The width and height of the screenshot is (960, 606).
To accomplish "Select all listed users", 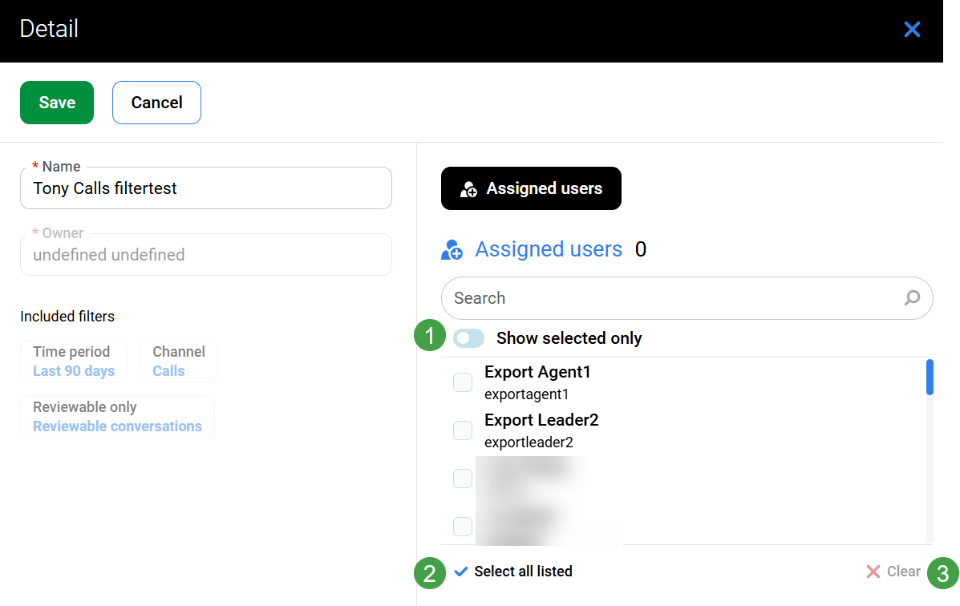I will click(513, 571).
